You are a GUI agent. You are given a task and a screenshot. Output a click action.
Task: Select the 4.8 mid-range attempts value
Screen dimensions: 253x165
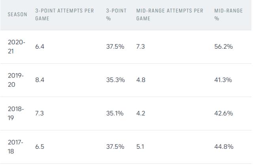141,80
